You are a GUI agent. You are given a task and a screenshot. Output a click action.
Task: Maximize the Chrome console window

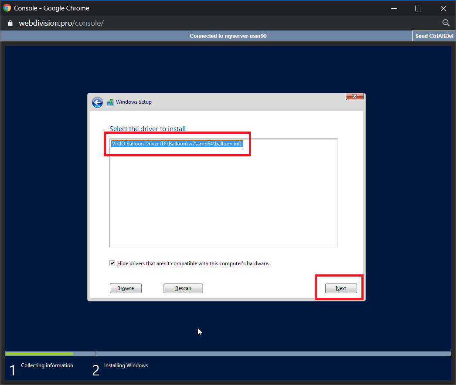(x=418, y=8)
